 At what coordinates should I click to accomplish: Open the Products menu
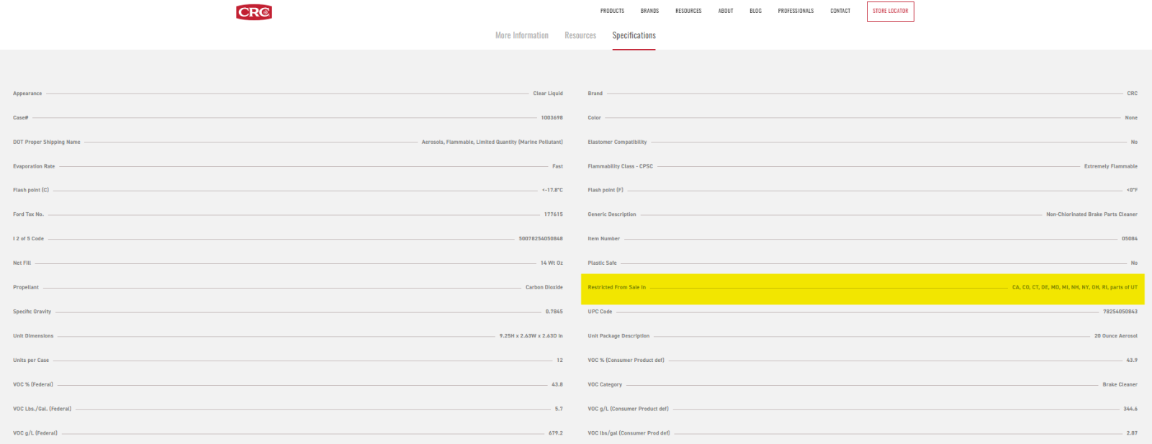612,12
